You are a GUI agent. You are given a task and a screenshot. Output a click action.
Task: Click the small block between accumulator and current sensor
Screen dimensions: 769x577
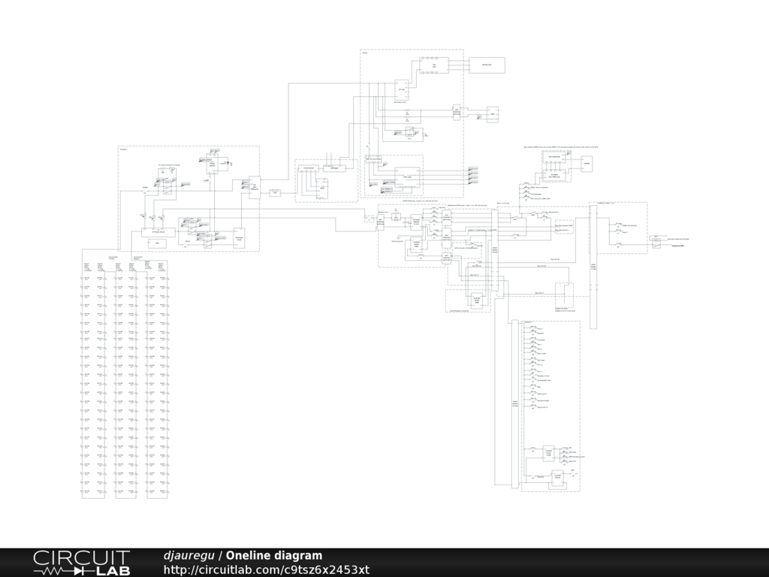pos(275,193)
